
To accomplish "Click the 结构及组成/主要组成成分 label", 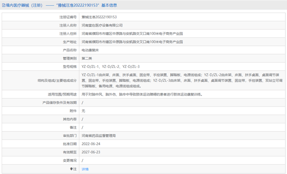I will (x=57, y=80).
